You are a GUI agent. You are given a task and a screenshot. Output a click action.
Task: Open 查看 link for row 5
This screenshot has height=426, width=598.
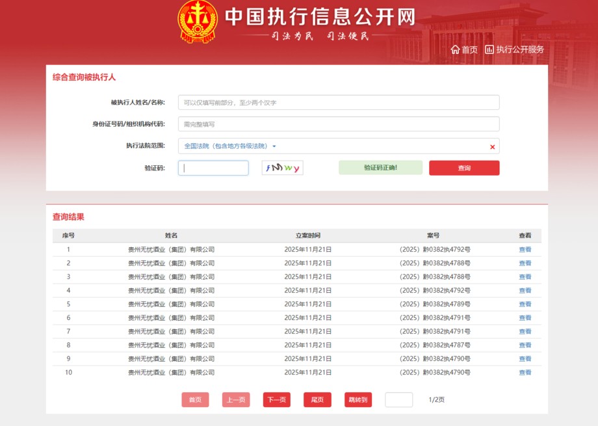tap(525, 304)
